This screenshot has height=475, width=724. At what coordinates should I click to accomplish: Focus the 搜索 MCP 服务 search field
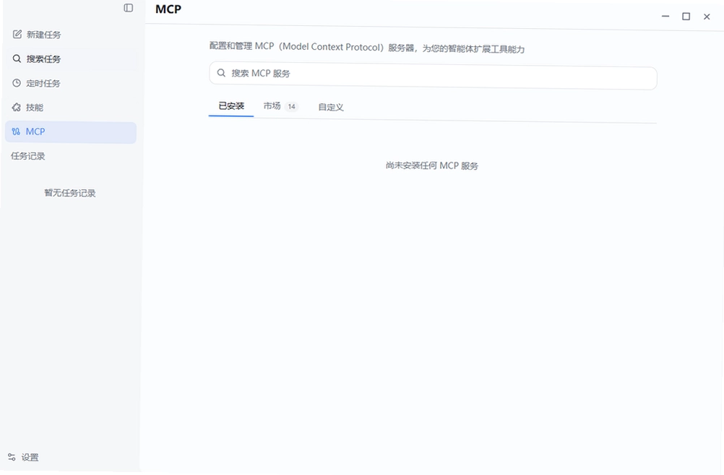[x=433, y=76]
